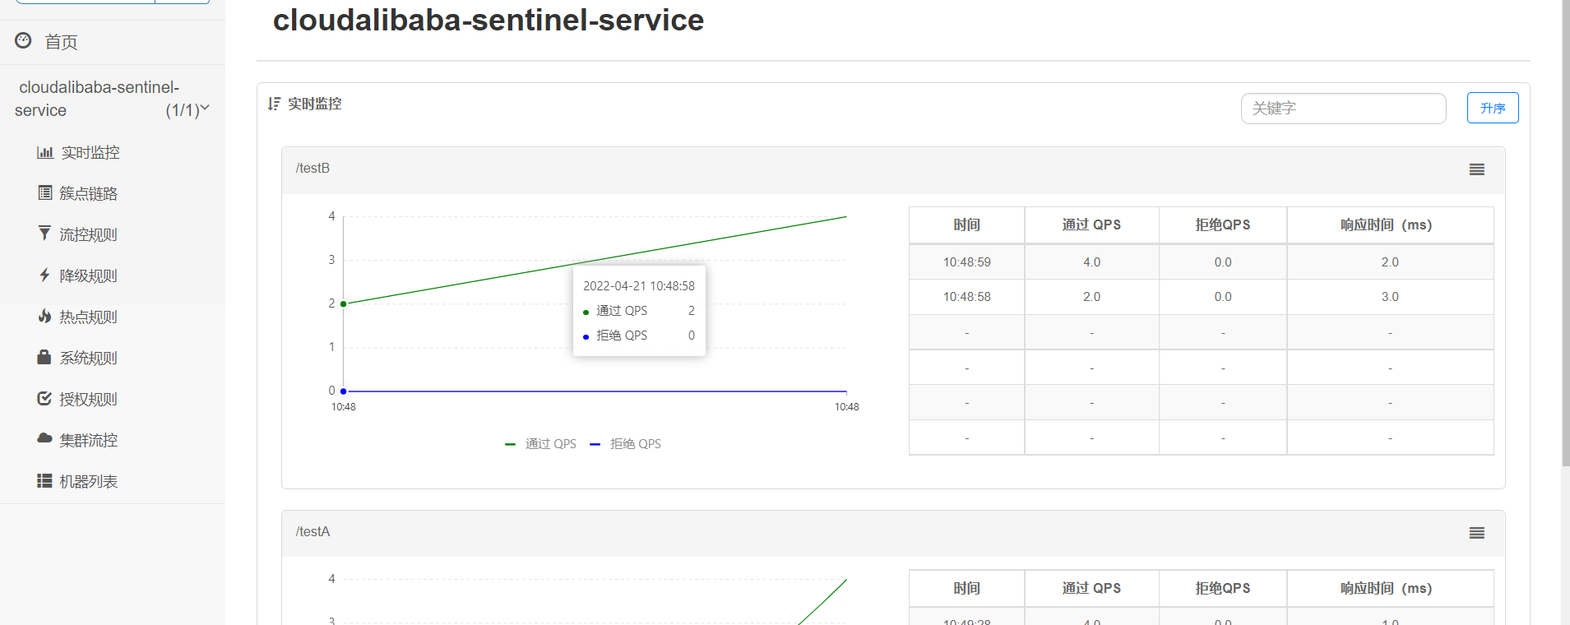Viewport: 1570px width, 625px height.
Task: Click the /testB panel title
Action: (x=313, y=168)
